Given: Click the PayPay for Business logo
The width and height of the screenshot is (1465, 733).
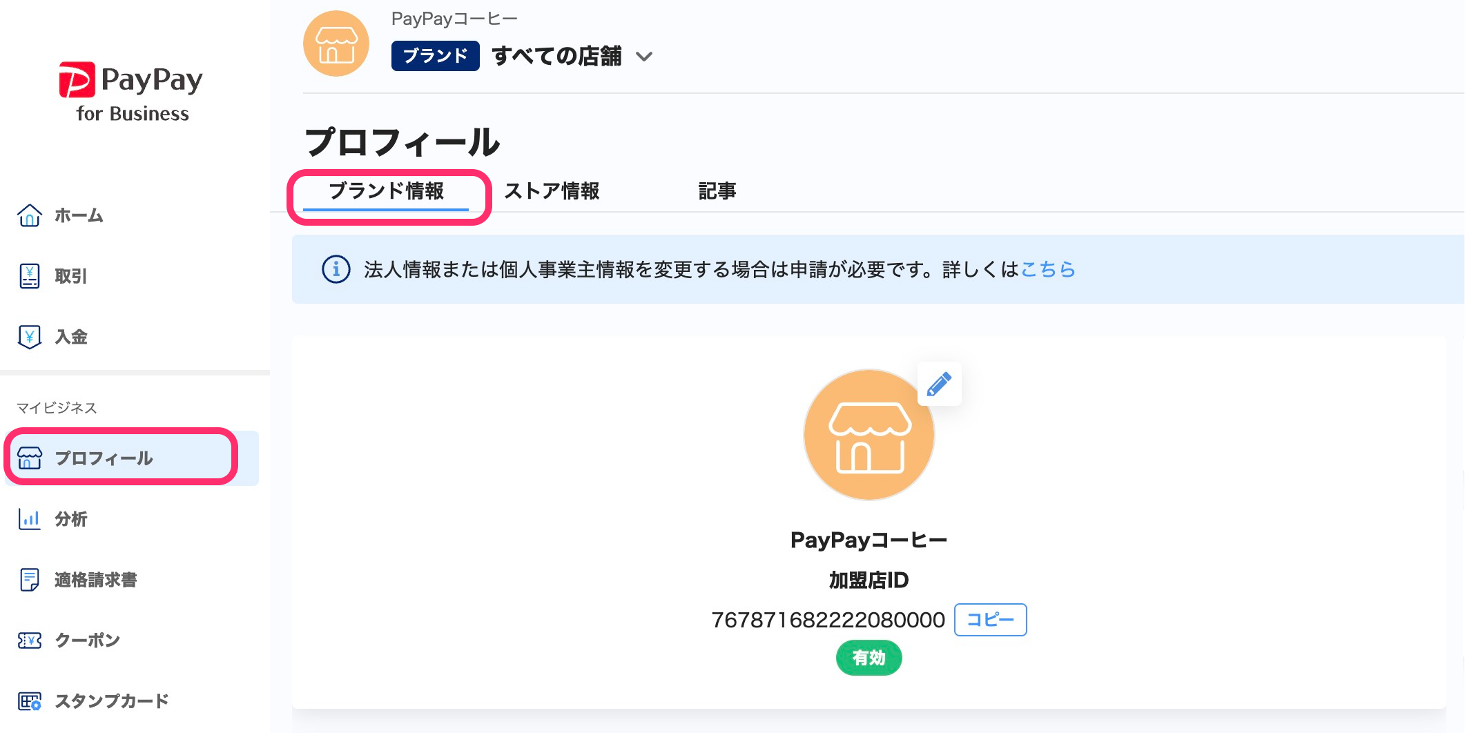Looking at the screenshot, I should tap(131, 92).
